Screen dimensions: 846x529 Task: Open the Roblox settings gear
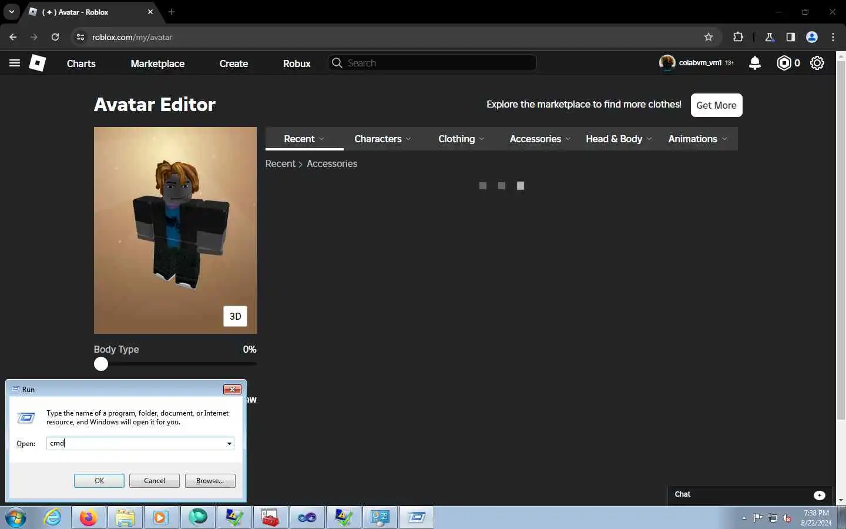coord(817,63)
